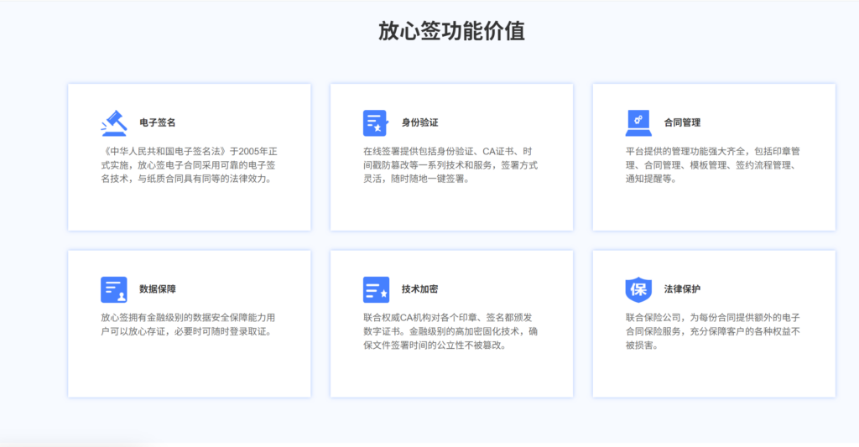The height and width of the screenshot is (447, 859).
Task: Choose the 技术加密 card heading
Action: 419,289
